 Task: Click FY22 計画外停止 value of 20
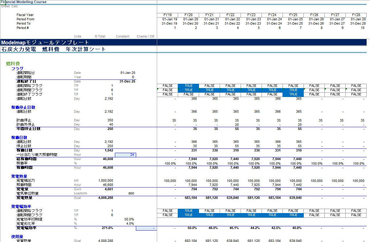pyautogui.click(x=236, y=125)
